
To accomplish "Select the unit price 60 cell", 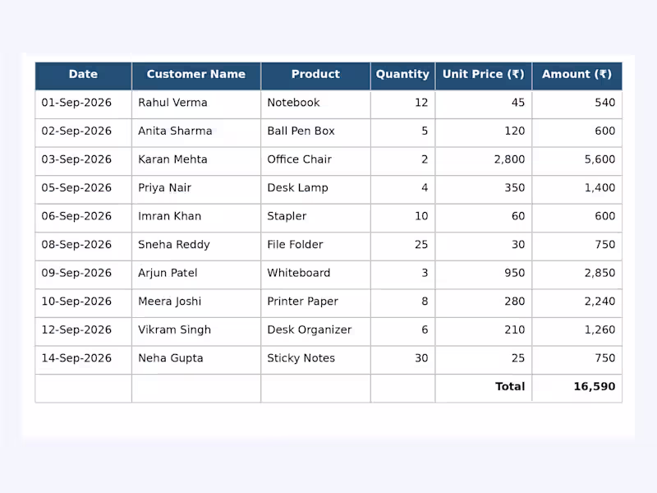I will coord(484,218).
